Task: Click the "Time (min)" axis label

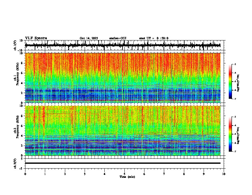Action: tap(127, 177)
